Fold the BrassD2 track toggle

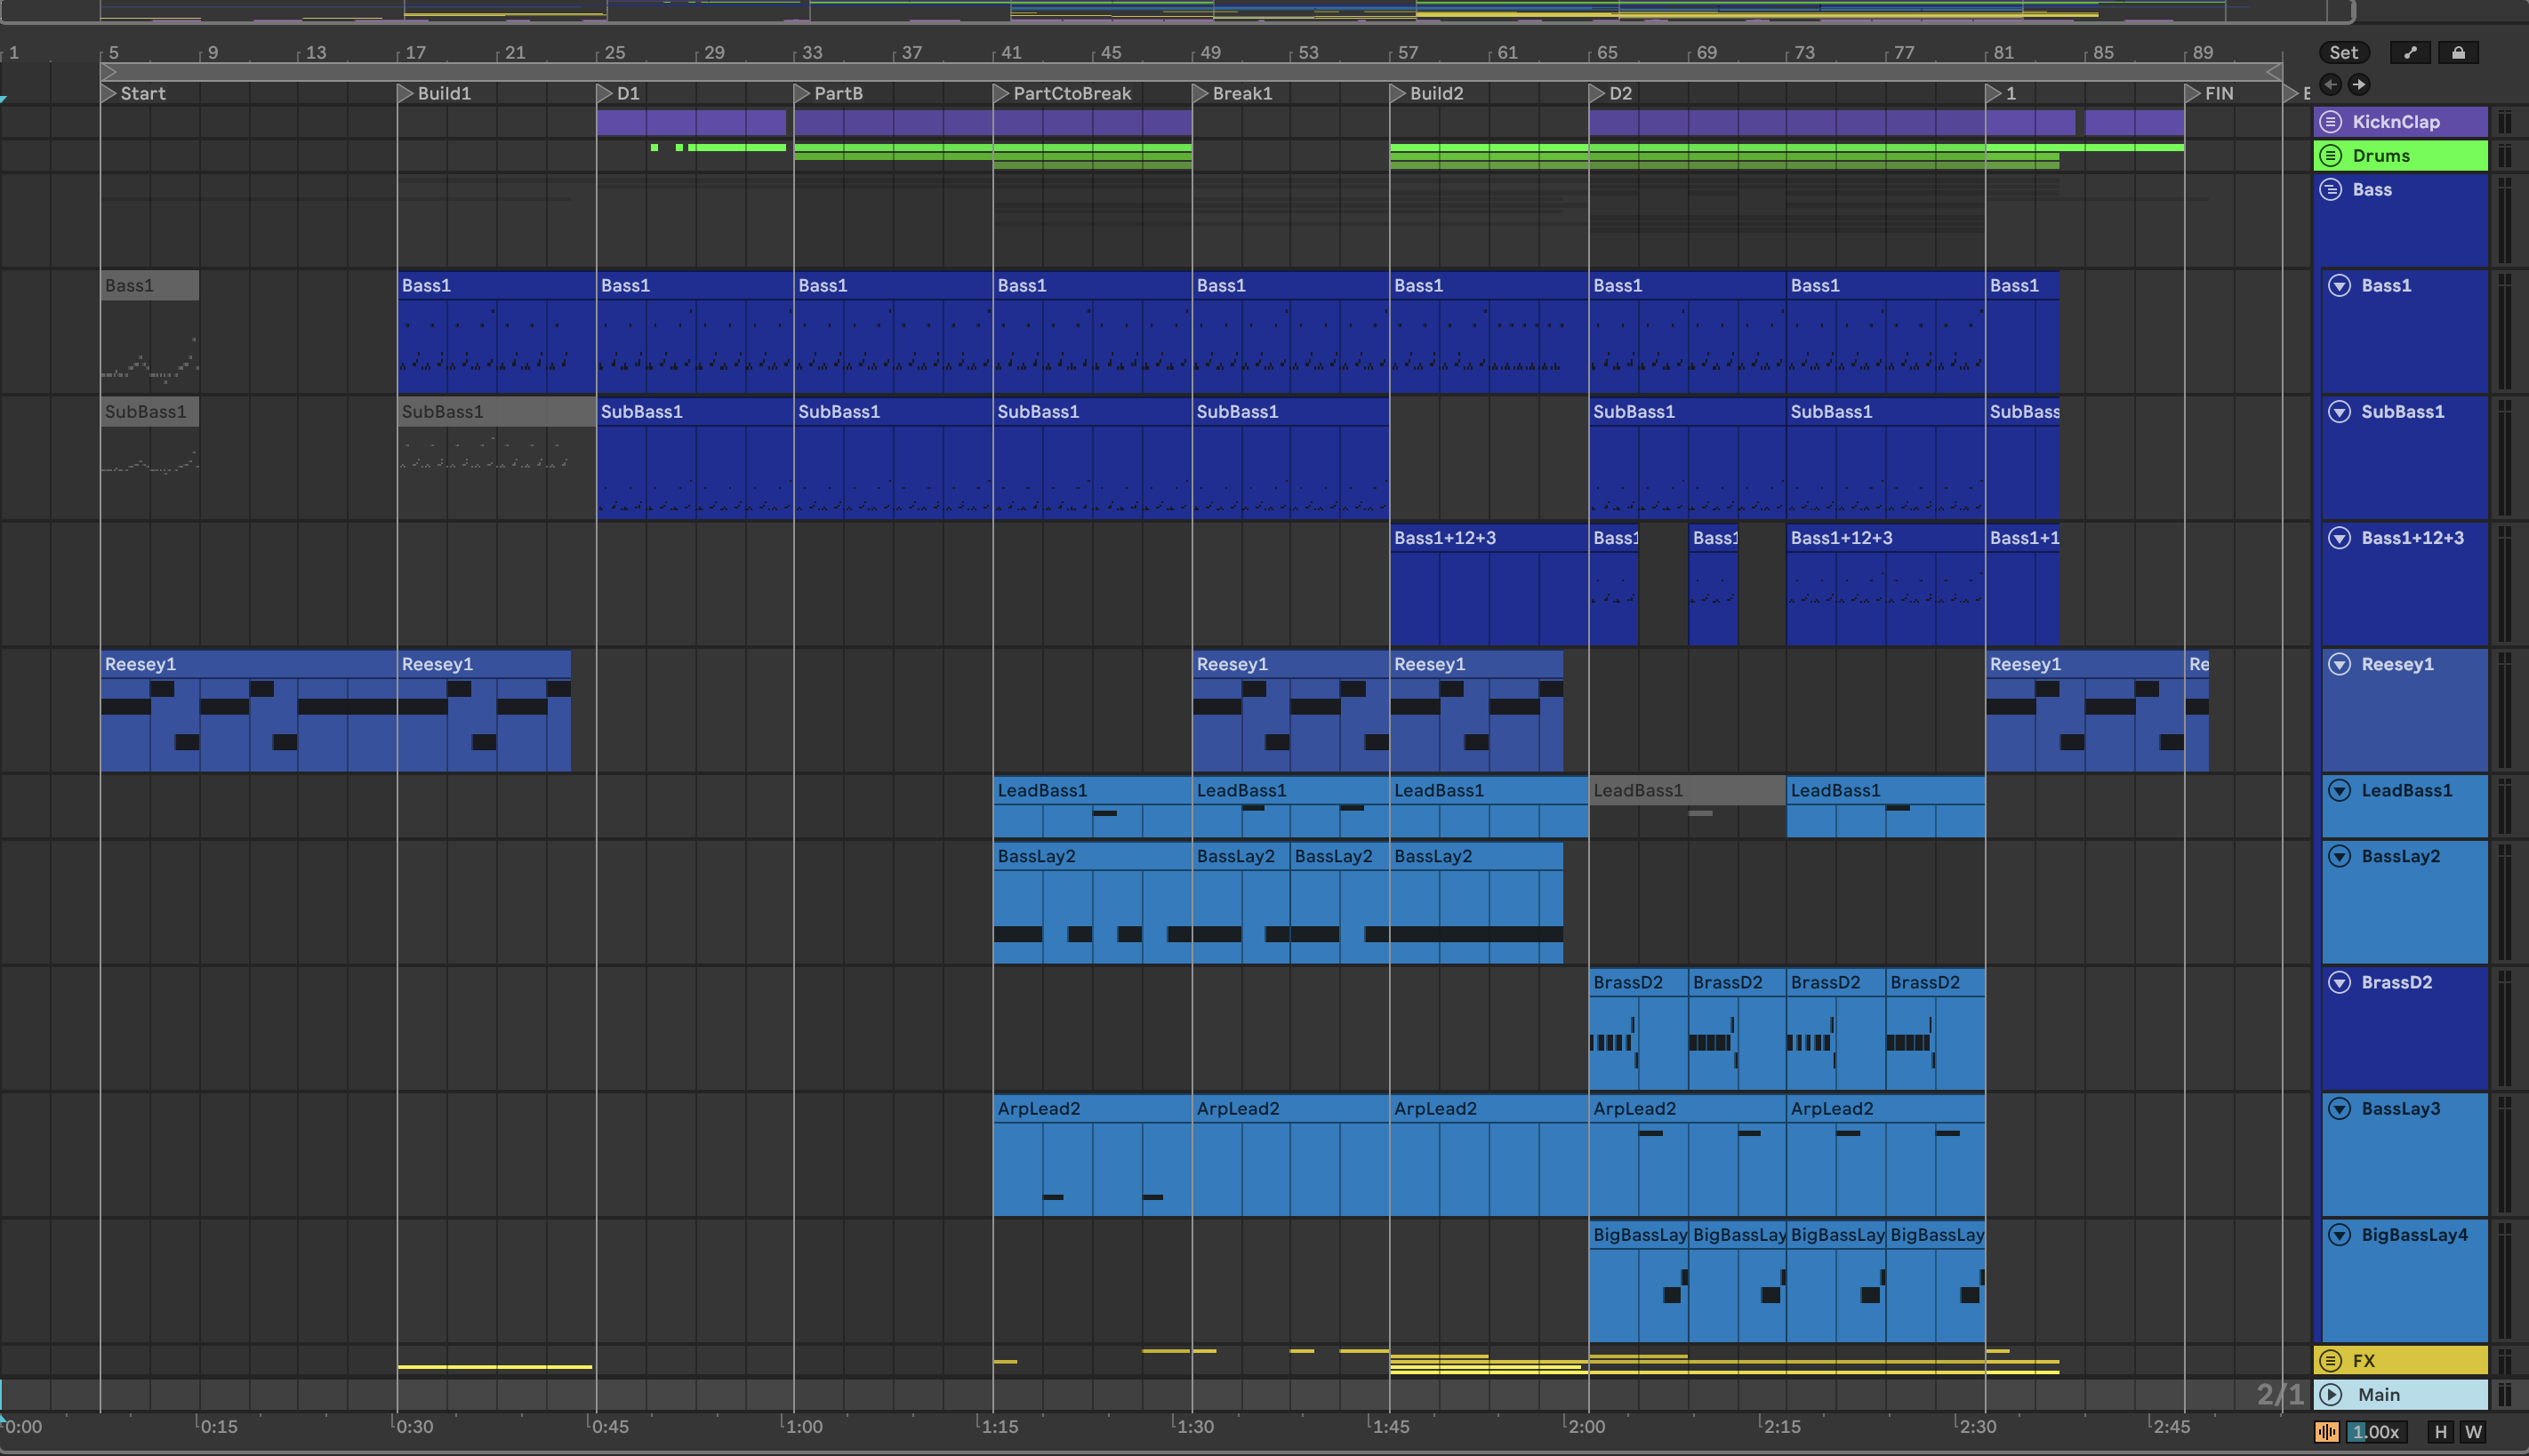(2339, 982)
